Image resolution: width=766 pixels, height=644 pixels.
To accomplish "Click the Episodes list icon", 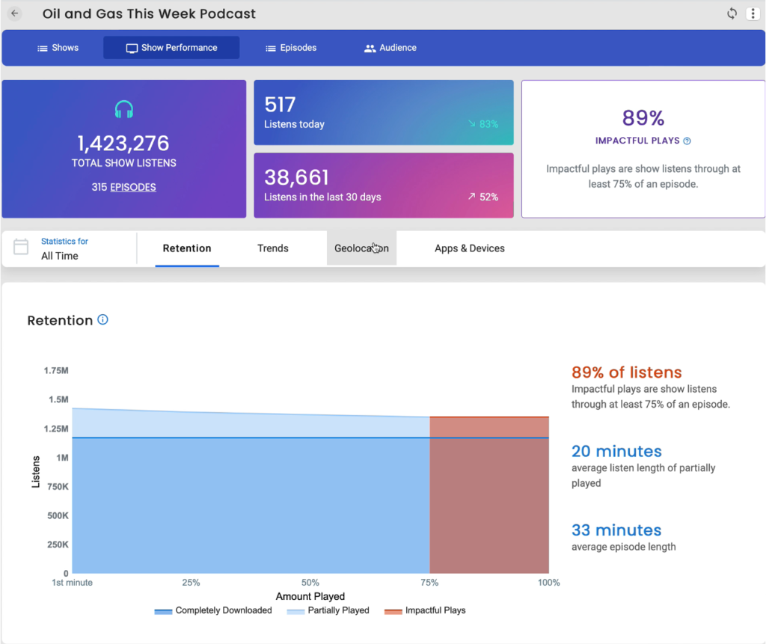I will coord(271,48).
